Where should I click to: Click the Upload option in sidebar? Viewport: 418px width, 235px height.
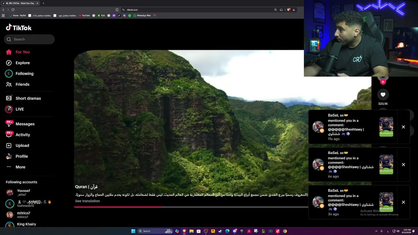click(x=17, y=146)
